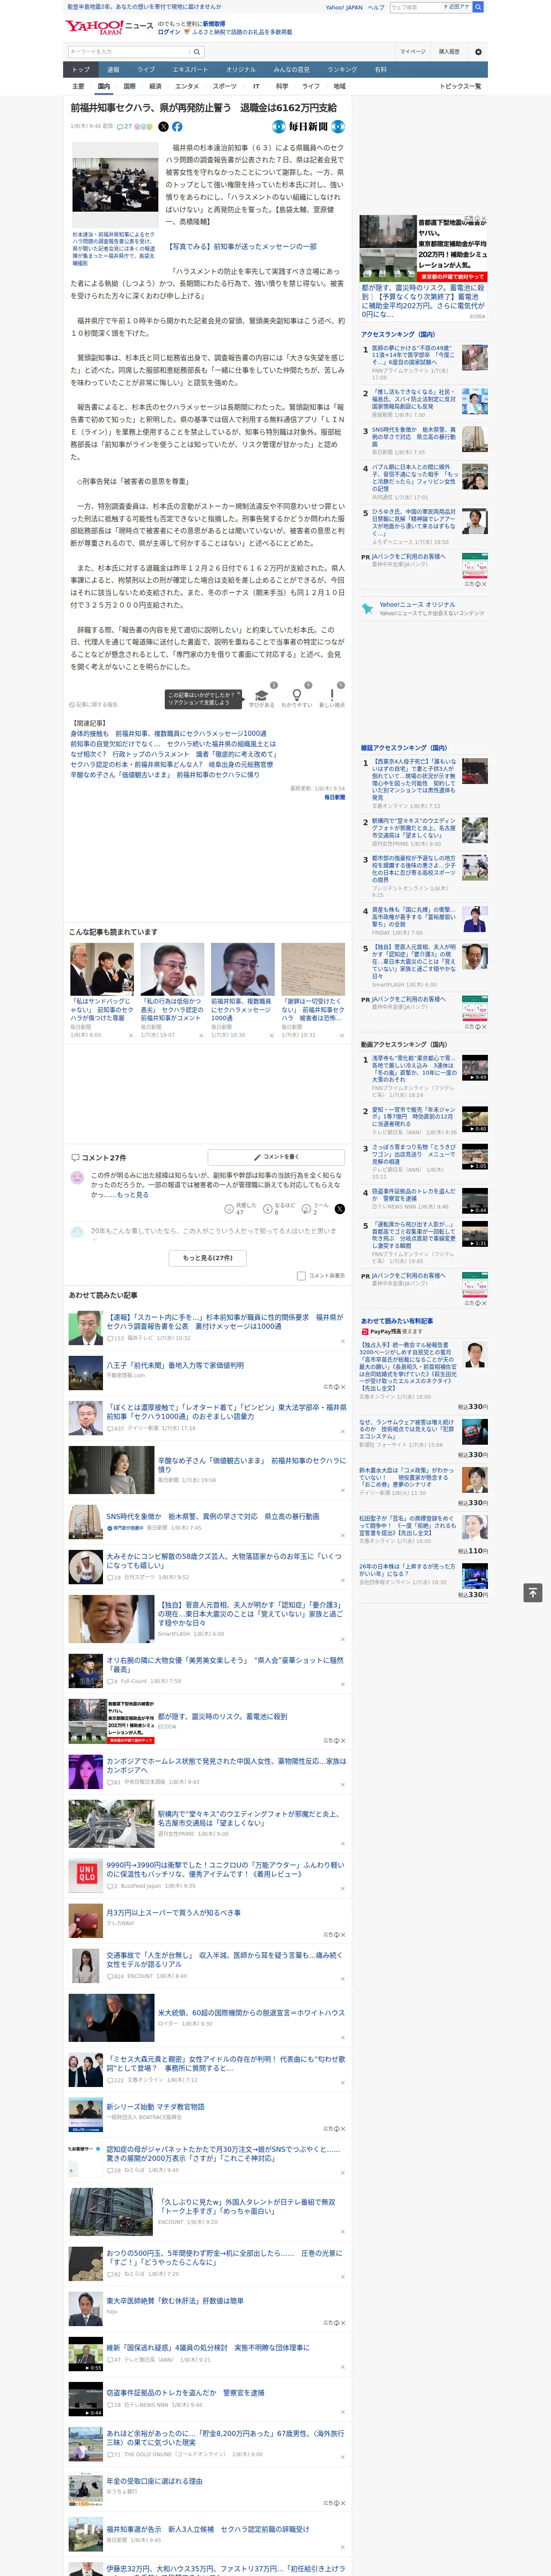Click 【写真でみる】前知事が送ったメッセージの一部 link
551x2576 pixels.
pos(241,246)
